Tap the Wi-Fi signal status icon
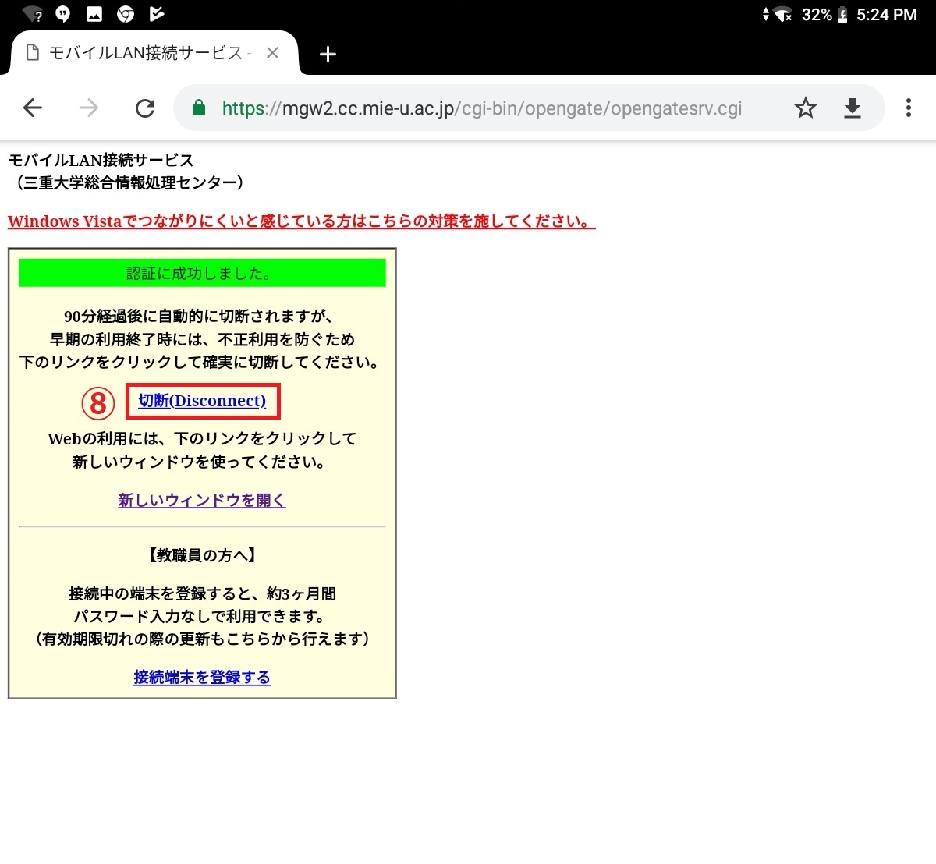 (x=782, y=15)
